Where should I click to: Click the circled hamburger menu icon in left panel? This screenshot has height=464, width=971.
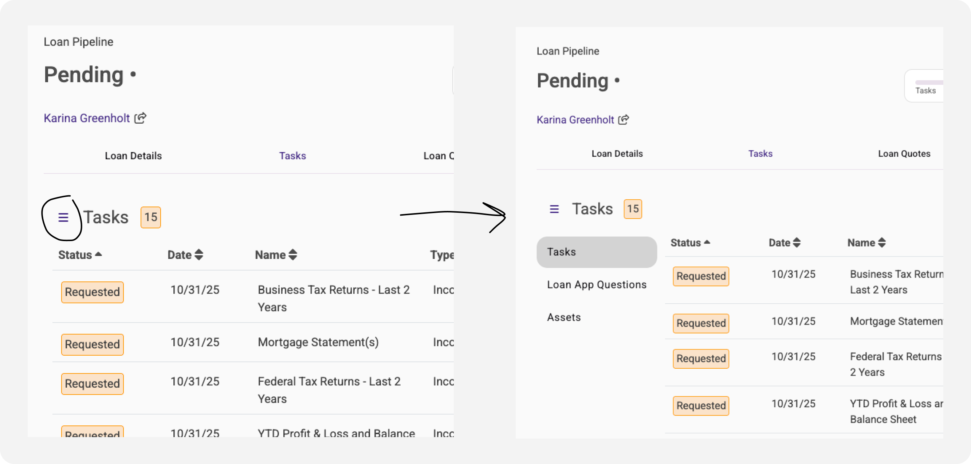[63, 217]
